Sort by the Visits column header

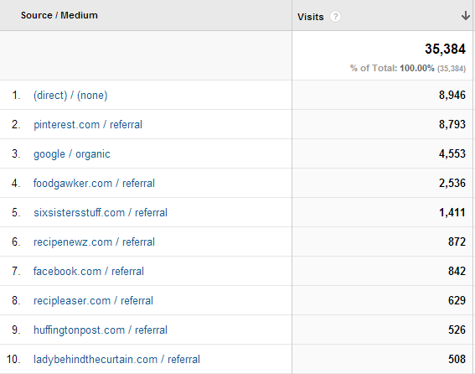point(311,17)
